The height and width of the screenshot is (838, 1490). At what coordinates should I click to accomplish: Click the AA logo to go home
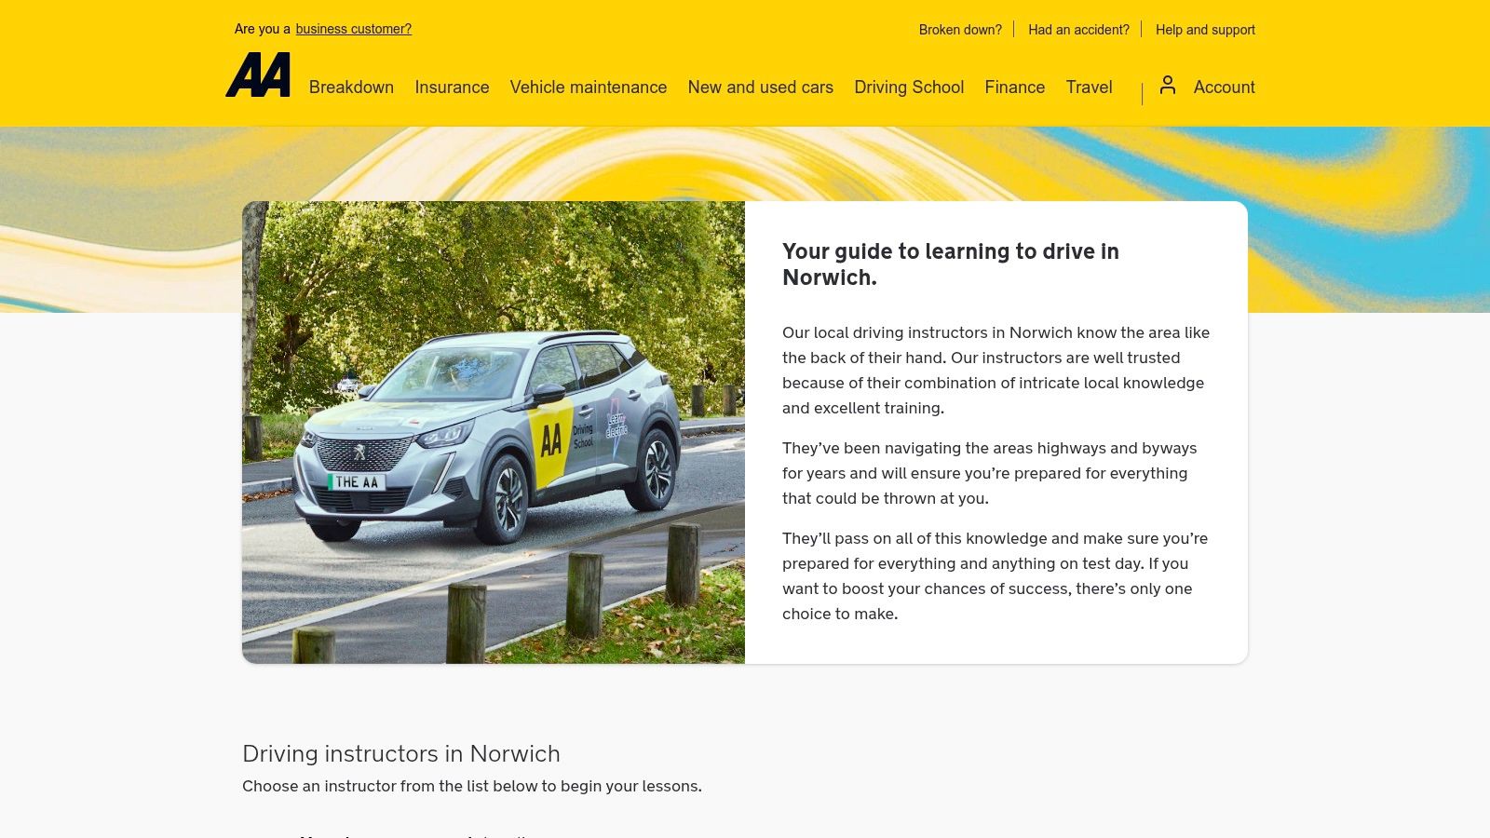[x=258, y=76]
